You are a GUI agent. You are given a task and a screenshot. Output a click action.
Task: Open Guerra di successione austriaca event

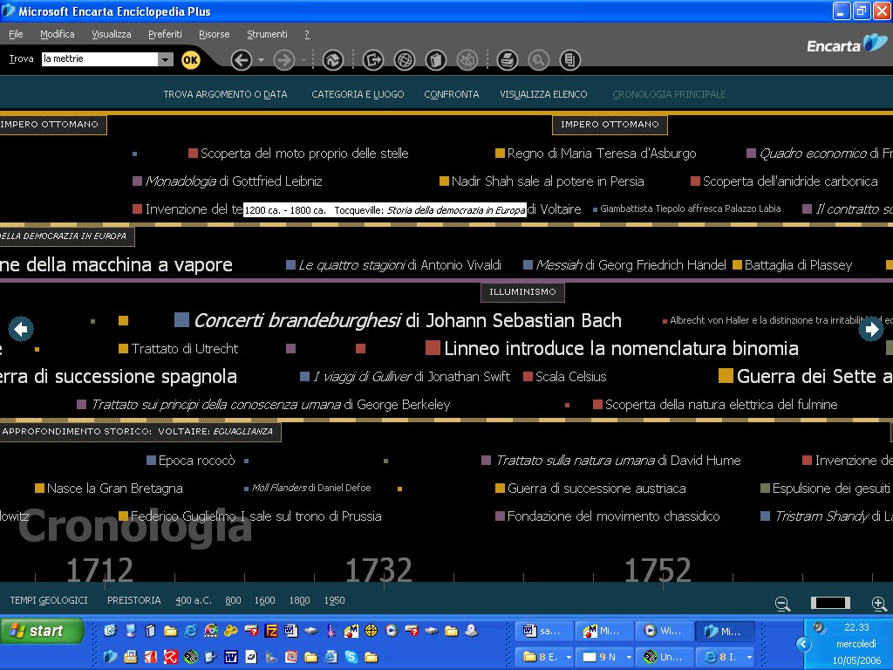tap(590, 489)
